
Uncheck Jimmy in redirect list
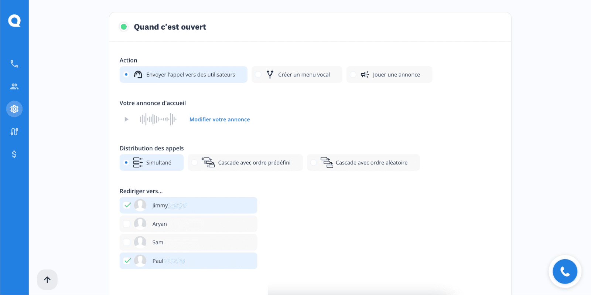tap(127, 205)
